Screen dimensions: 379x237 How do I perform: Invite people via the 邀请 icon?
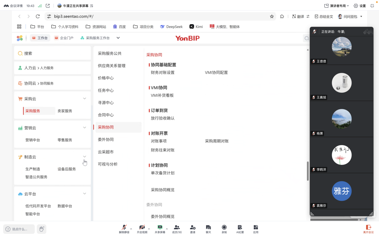tap(192, 229)
